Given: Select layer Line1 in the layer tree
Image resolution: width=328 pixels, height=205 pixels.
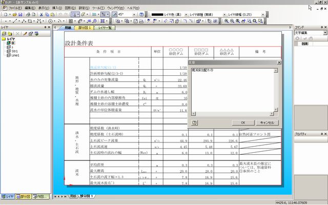Looking at the screenshot, I should point(15,55).
